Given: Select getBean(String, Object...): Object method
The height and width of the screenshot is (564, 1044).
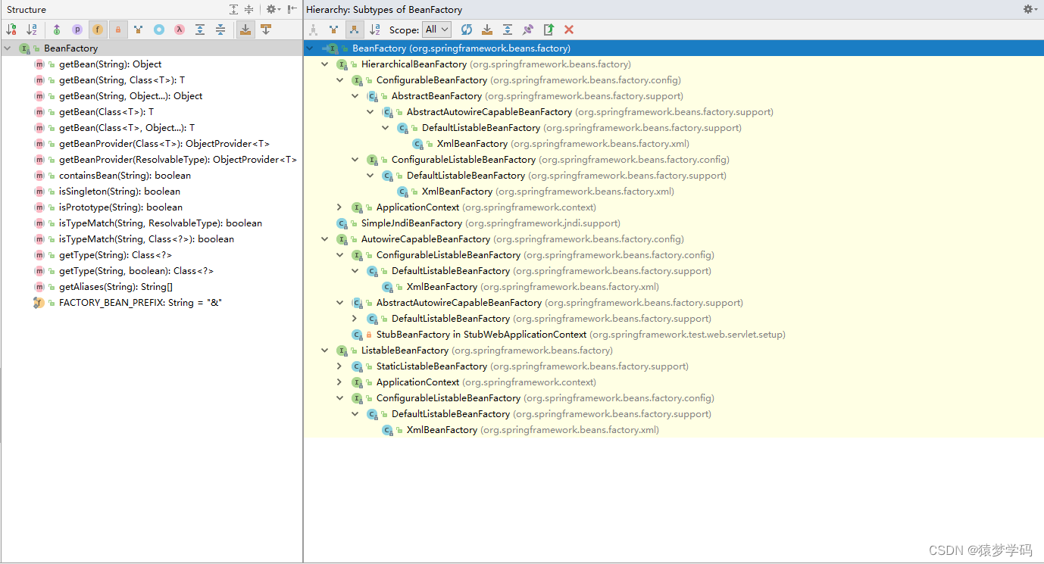Looking at the screenshot, I should click(130, 96).
